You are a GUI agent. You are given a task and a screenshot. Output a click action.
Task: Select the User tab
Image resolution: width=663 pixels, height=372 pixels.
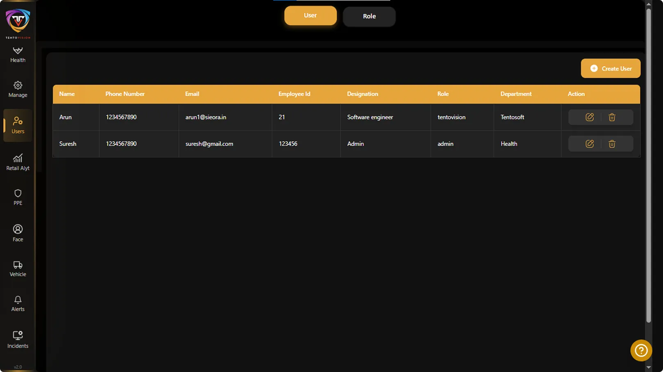pos(310,16)
